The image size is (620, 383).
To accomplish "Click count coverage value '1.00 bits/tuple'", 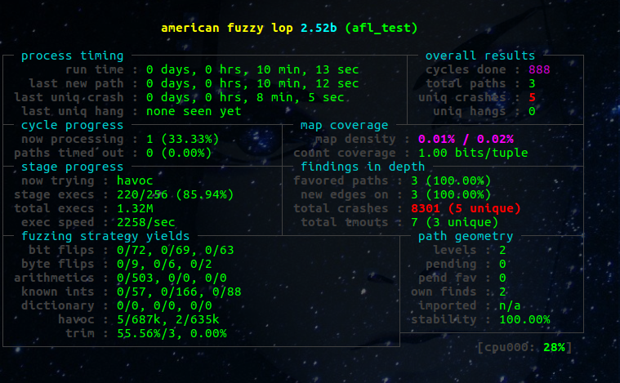I will click(473, 153).
